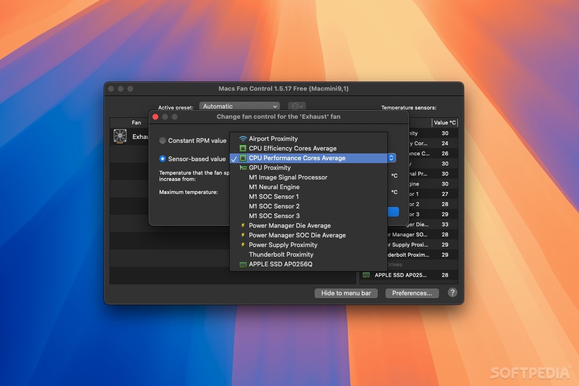Screen dimensions: 579x386
Task: Select M1 SOC Sensor 3
Action: (x=308, y=216)
